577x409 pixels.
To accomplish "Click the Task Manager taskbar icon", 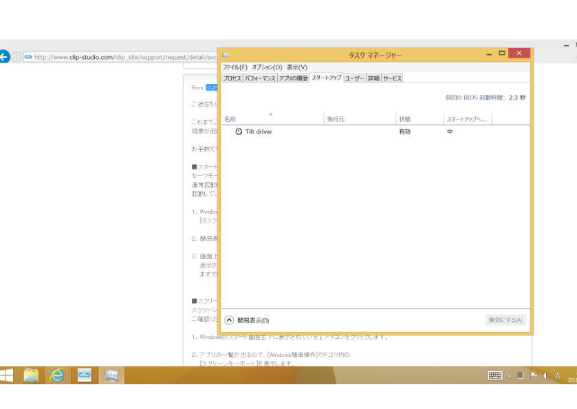I will coord(111,375).
